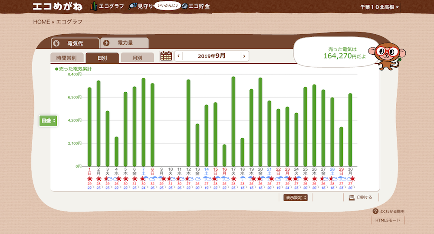Click the date label 10 火

[171, 171]
